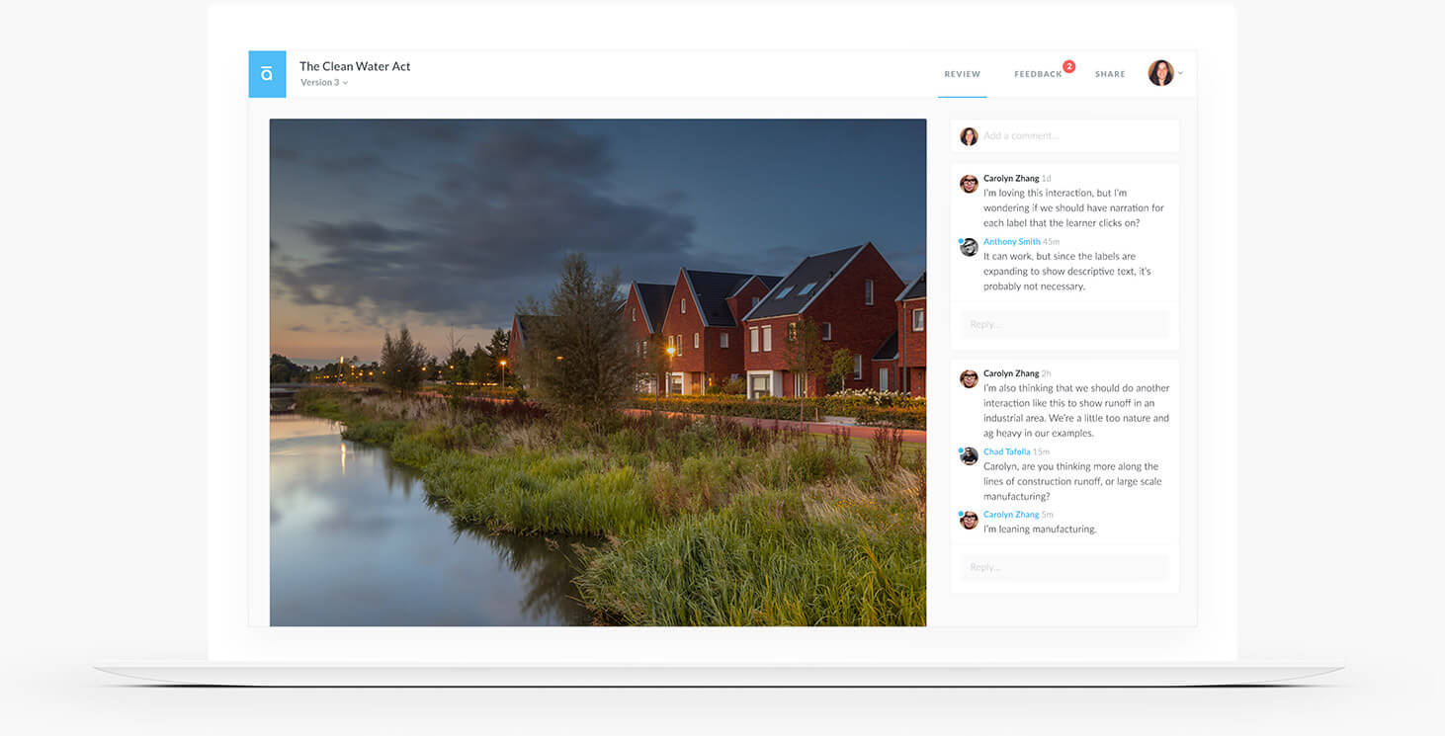Click Chad Tafolla's avatar

tap(969, 456)
